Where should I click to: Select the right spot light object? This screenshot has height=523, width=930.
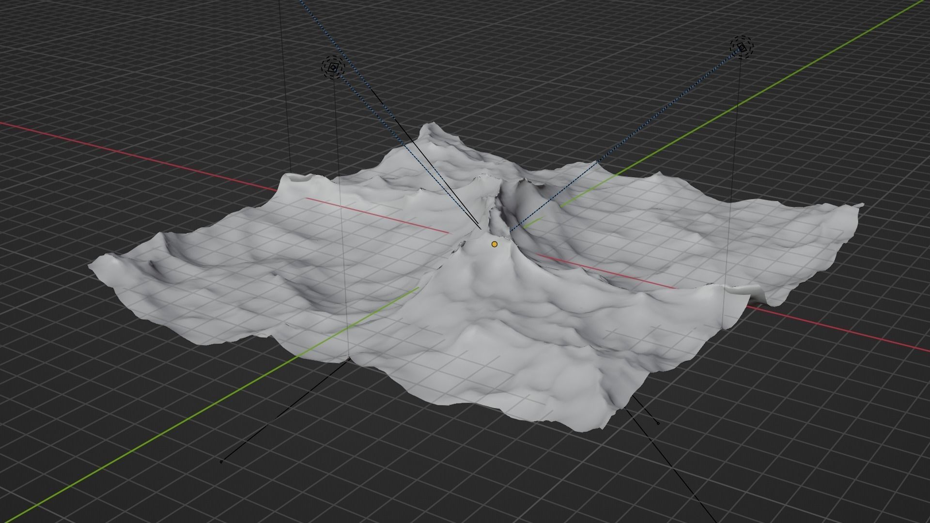point(742,47)
